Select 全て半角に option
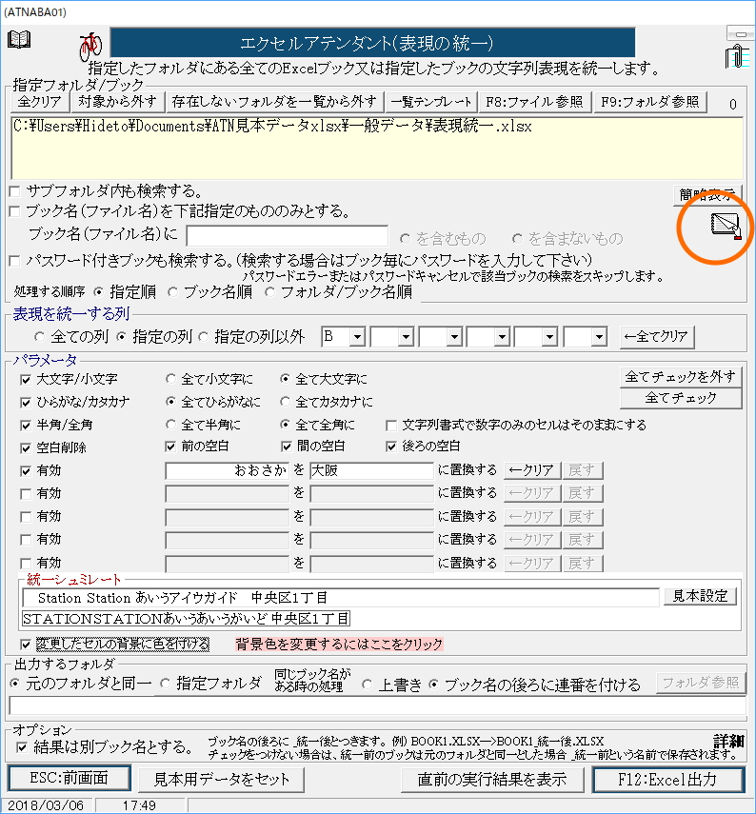The height and width of the screenshot is (814, 756). (x=170, y=426)
